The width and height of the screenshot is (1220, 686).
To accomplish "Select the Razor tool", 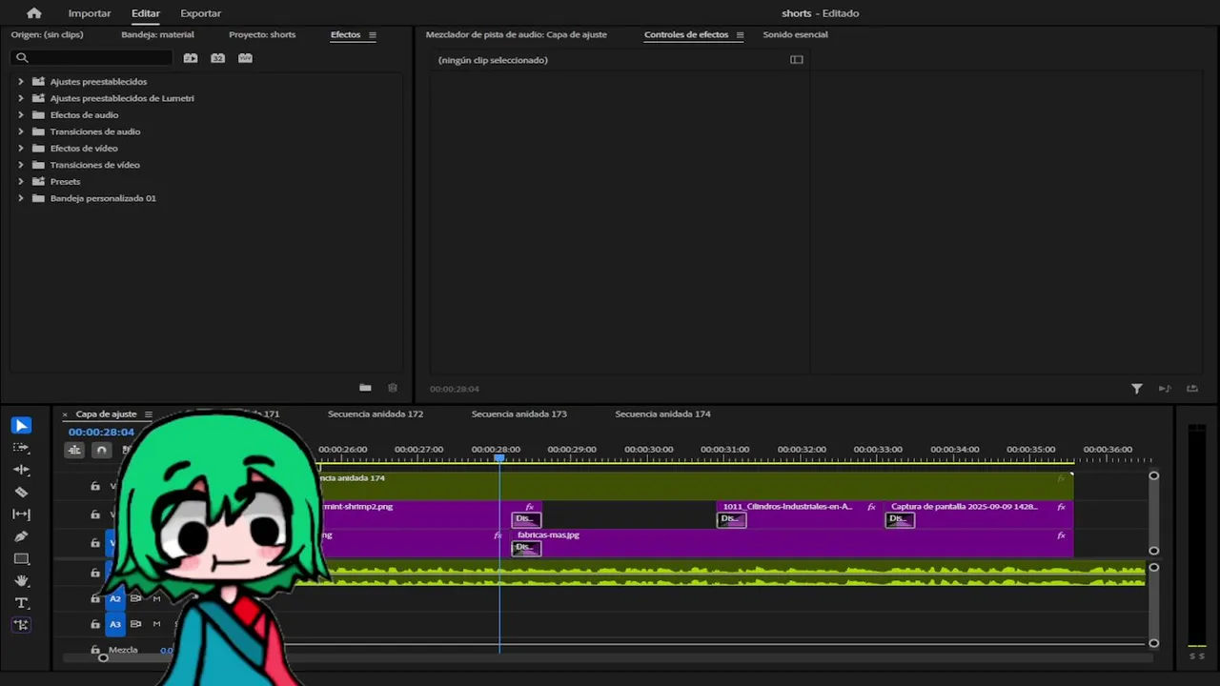I will click(21, 493).
